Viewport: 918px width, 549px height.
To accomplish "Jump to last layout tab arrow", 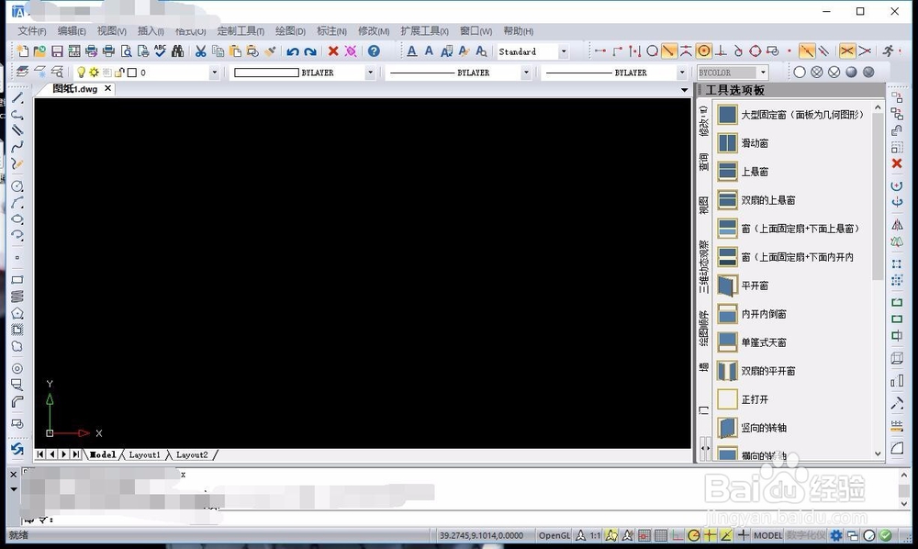I will (75, 454).
